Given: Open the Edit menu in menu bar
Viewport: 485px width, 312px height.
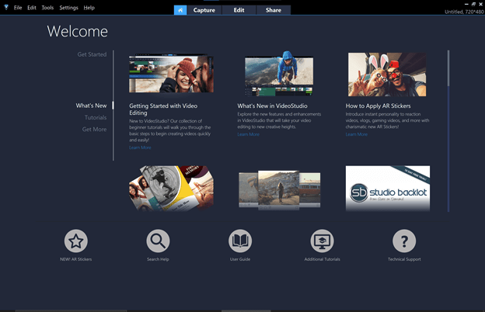Looking at the screenshot, I should pyautogui.click(x=32, y=8).
